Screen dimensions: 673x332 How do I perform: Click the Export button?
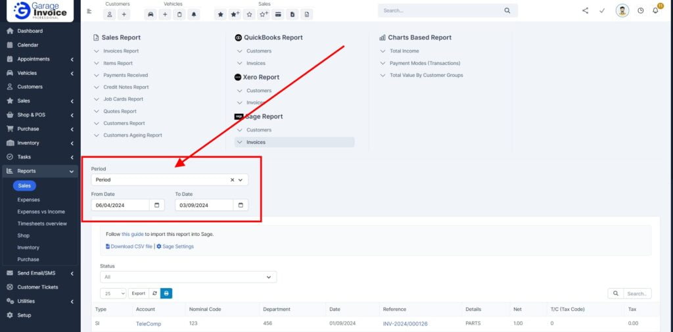click(138, 293)
